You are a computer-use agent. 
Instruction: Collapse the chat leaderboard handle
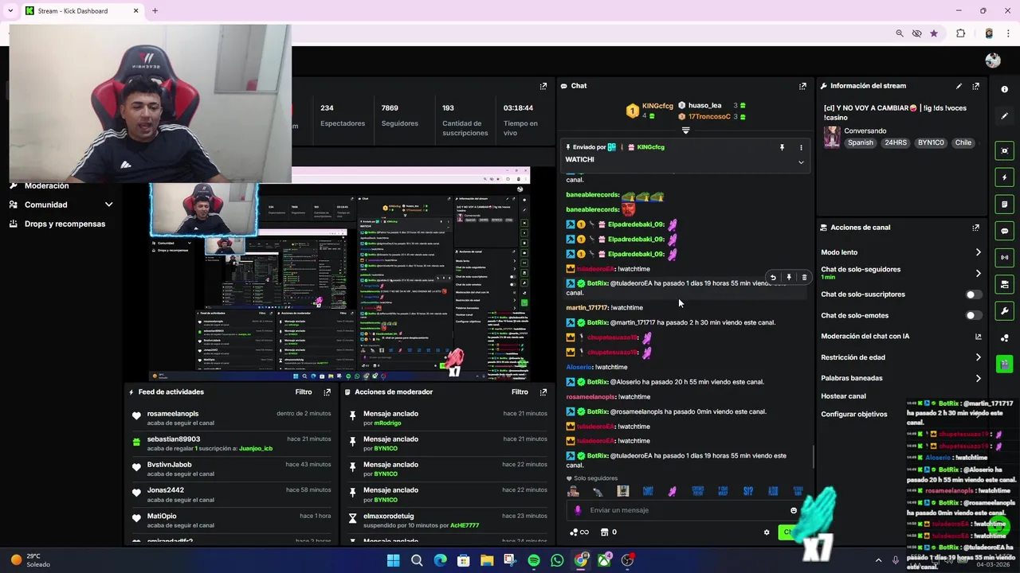[685, 131]
